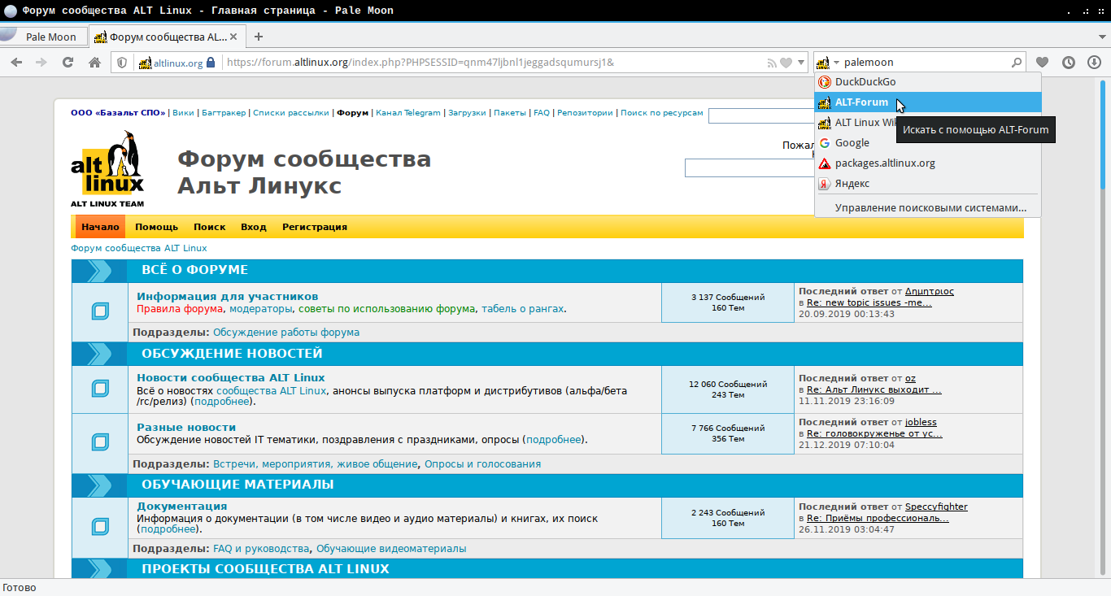Open Опросы и голосования subboard

tap(482, 464)
